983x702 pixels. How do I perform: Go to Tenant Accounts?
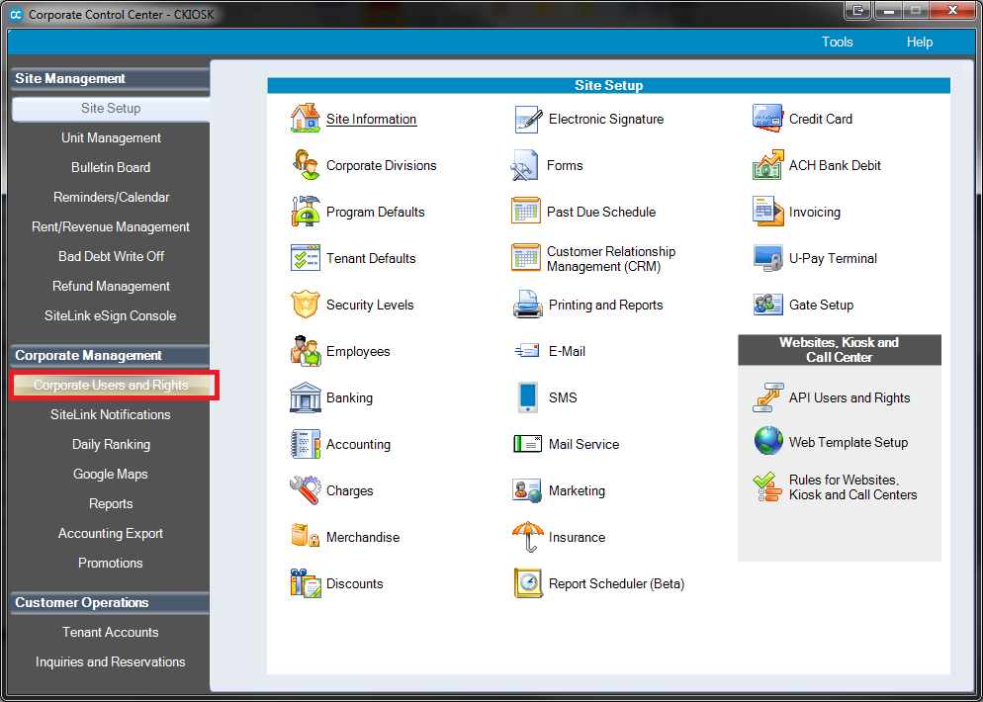111,633
